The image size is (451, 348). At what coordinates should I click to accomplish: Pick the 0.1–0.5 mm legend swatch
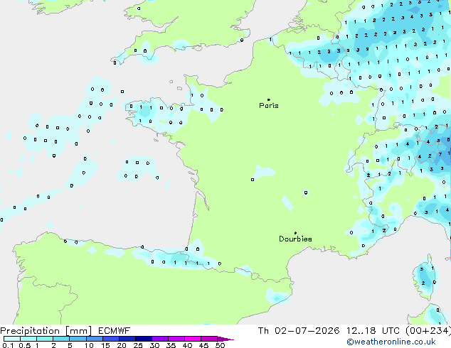click(x=12, y=339)
